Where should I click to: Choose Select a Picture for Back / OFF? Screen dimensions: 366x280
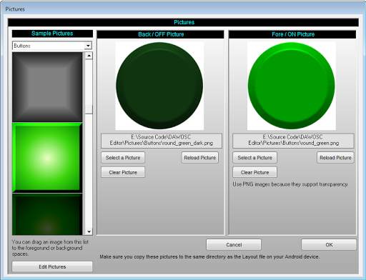tap(123, 158)
